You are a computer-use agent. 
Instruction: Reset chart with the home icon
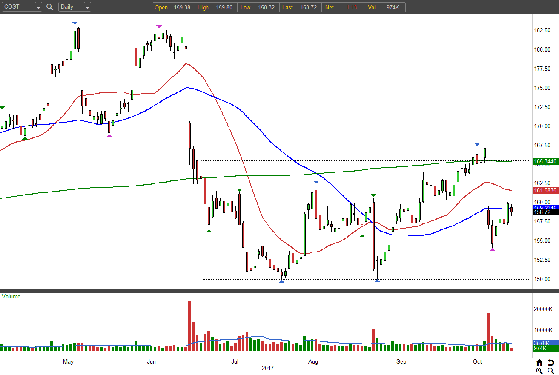tap(539, 363)
